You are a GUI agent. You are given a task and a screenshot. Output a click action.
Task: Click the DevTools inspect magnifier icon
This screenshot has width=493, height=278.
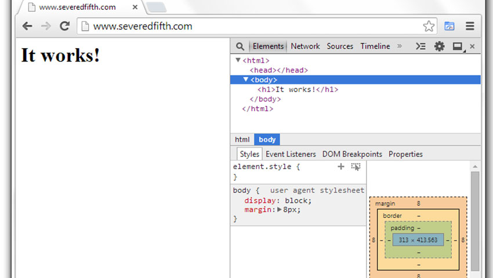240,46
